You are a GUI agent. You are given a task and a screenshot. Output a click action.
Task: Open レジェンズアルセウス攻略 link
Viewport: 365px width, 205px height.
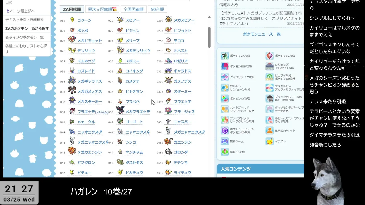click(284, 66)
